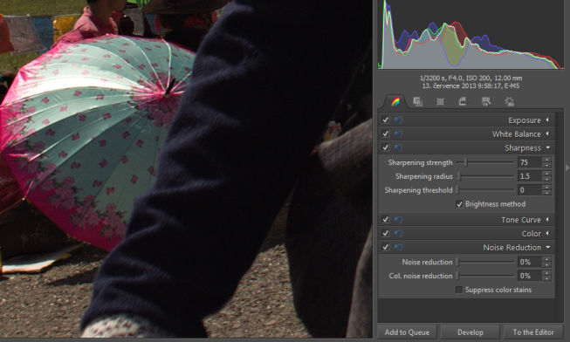Decrease Sharpening strength with down arrow
Viewport: 570px width, 342px height.
[x=546, y=165]
